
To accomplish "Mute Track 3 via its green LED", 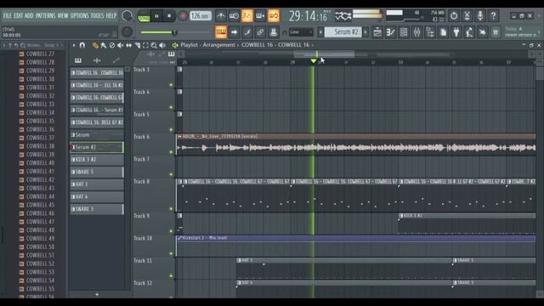I will tap(171, 85).
